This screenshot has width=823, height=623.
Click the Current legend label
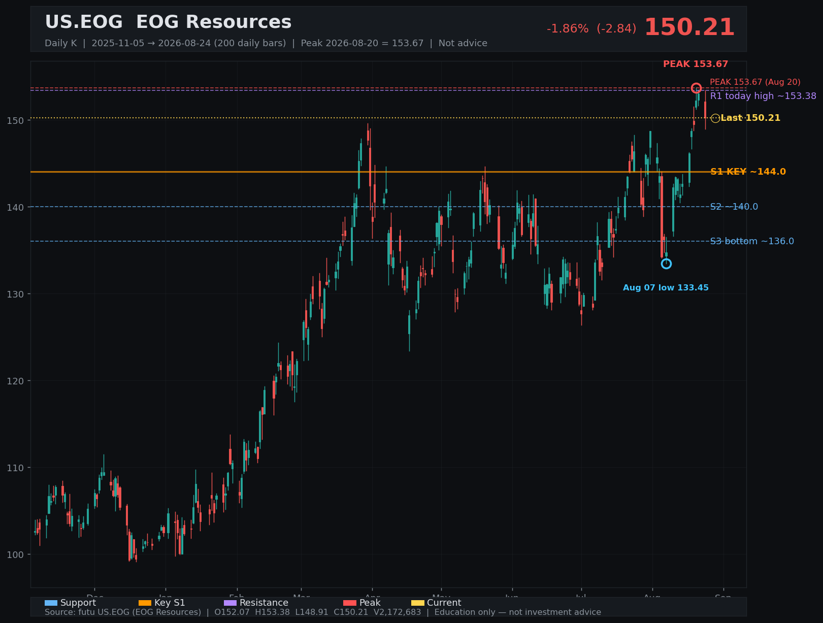(444, 603)
